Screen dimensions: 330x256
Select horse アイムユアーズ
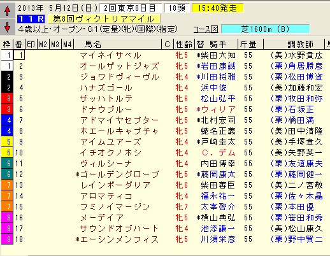110,142
